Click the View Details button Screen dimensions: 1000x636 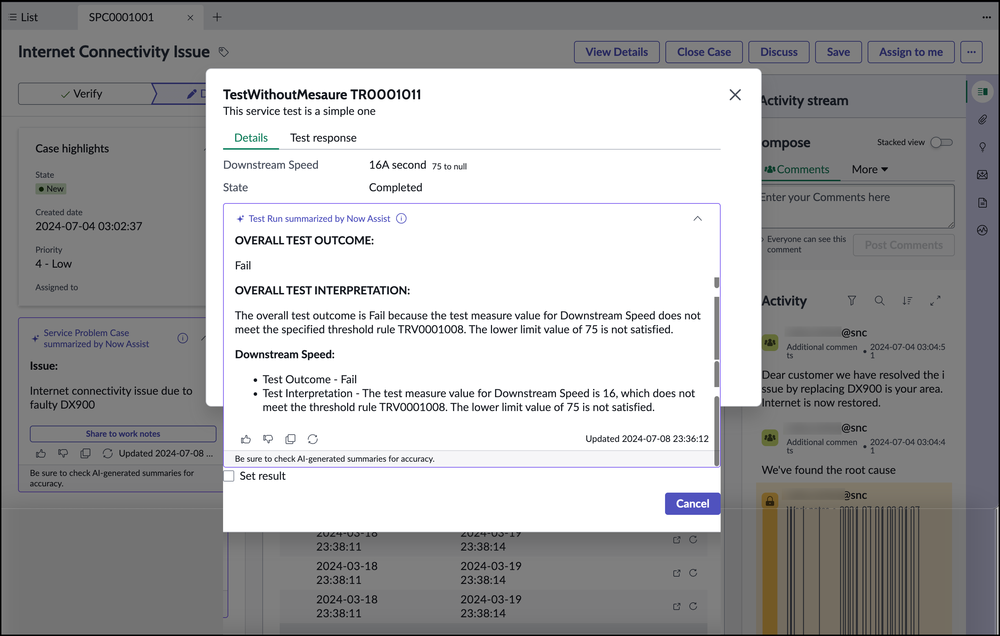coord(616,52)
